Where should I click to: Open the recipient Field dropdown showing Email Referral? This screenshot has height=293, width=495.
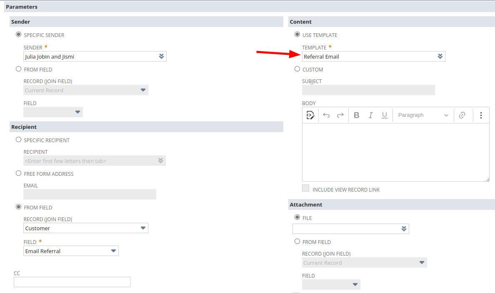pos(113,251)
